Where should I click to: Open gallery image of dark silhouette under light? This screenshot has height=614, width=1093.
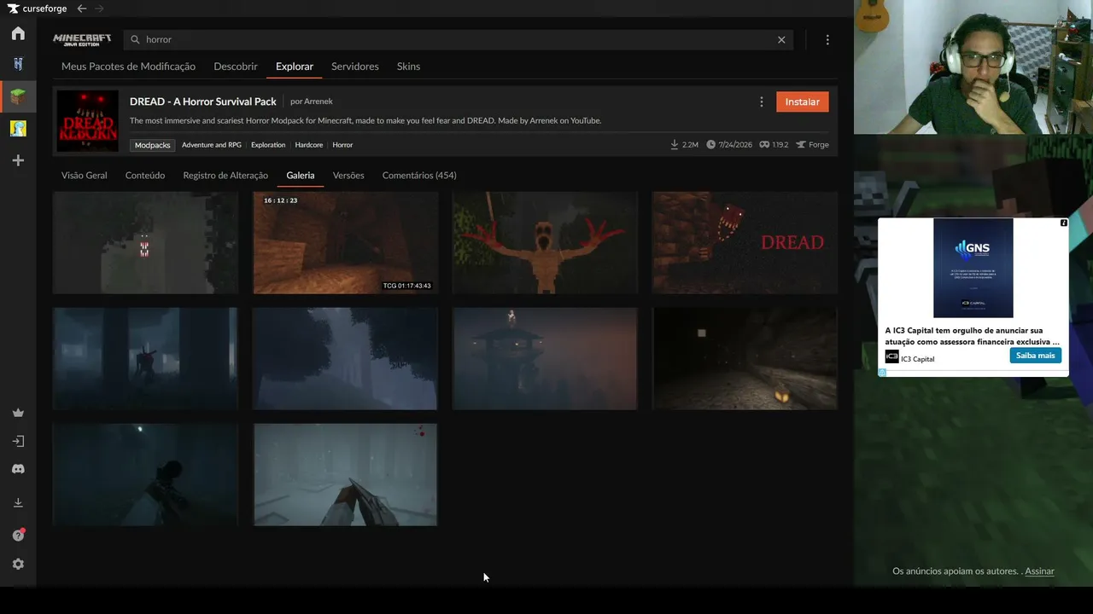145,475
